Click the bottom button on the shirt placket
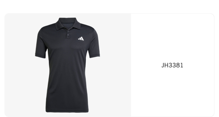The image size is (219, 117). [68, 35]
